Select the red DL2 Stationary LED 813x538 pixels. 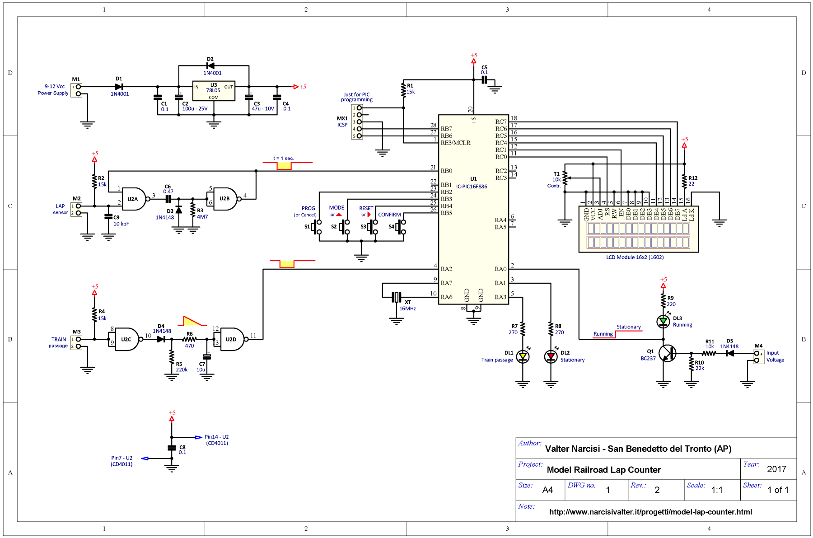point(551,356)
